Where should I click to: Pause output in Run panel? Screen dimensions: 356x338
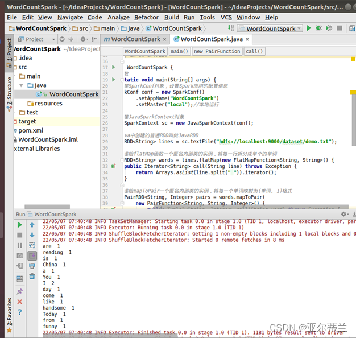(20, 245)
